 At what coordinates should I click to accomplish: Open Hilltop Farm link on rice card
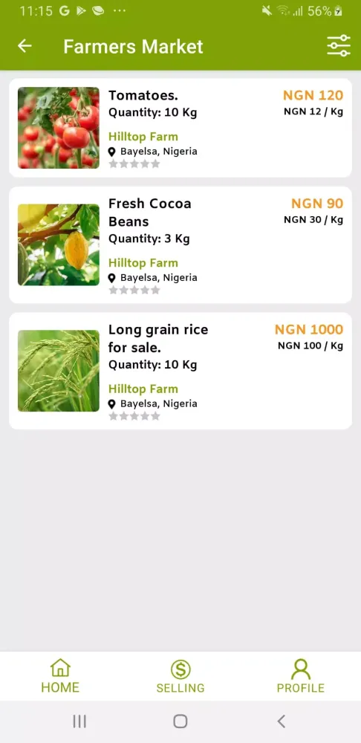[x=143, y=389]
